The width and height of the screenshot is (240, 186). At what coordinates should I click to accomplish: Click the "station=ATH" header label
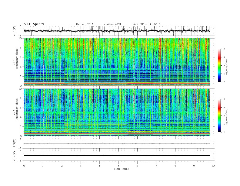pos(112,24)
